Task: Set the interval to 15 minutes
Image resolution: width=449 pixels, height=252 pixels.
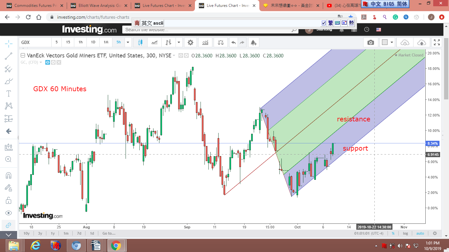Action: (x=68, y=42)
